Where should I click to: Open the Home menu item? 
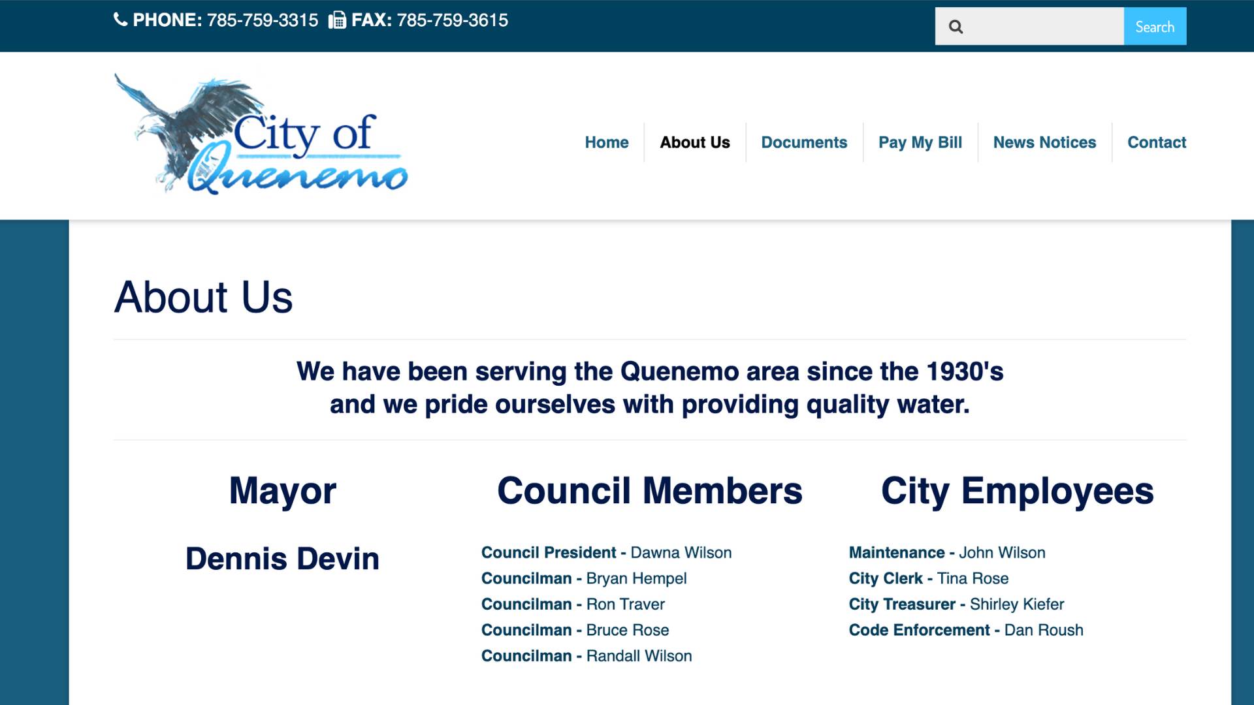(606, 142)
